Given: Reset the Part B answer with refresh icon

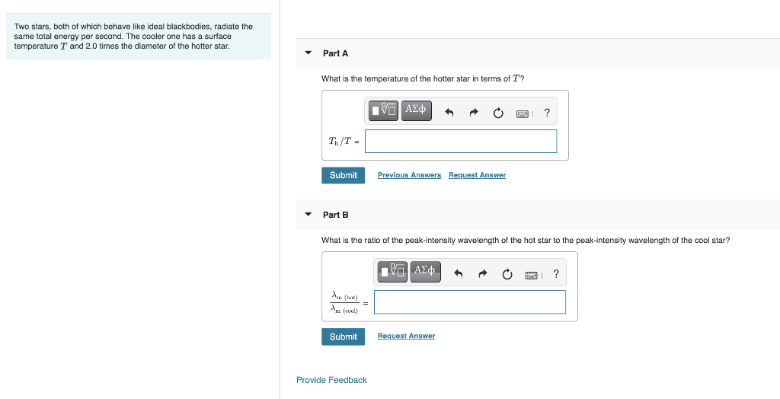Looking at the screenshot, I should [507, 274].
